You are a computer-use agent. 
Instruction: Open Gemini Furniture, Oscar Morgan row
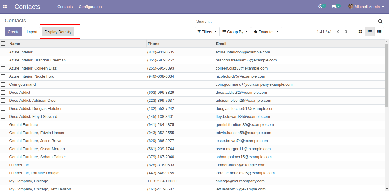pos(192,149)
